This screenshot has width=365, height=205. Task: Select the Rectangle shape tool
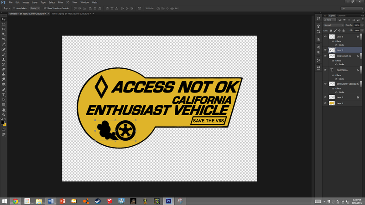click(x=4, y=105)
